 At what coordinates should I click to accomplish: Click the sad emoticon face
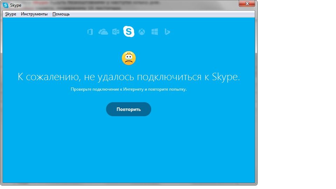point(129,58)
